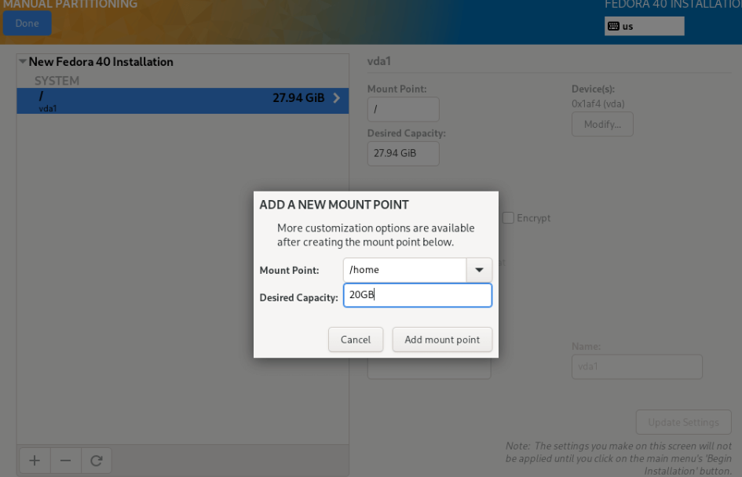The height and width of the screenshot is (477, 742).
Task: Click the Done button
Action: tap(27, 24)
